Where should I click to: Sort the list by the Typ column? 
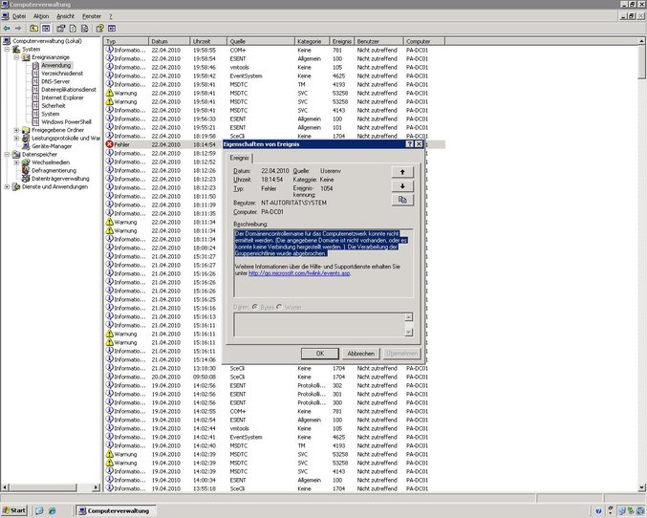[126, 41]
